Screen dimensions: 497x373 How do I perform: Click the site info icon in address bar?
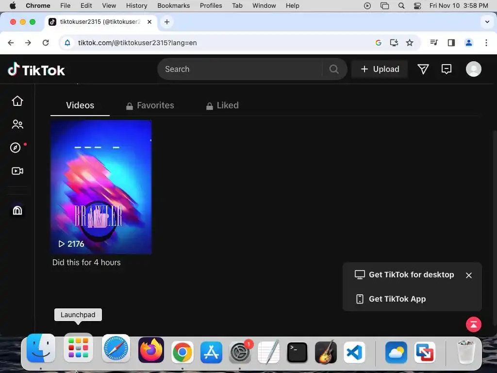click(67, 43)
